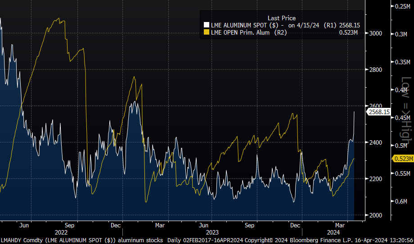414x244 pixels.
Task: Click the 2800 tick on the R1 axis
Action: pyautogui.click(x=375, y=70)
